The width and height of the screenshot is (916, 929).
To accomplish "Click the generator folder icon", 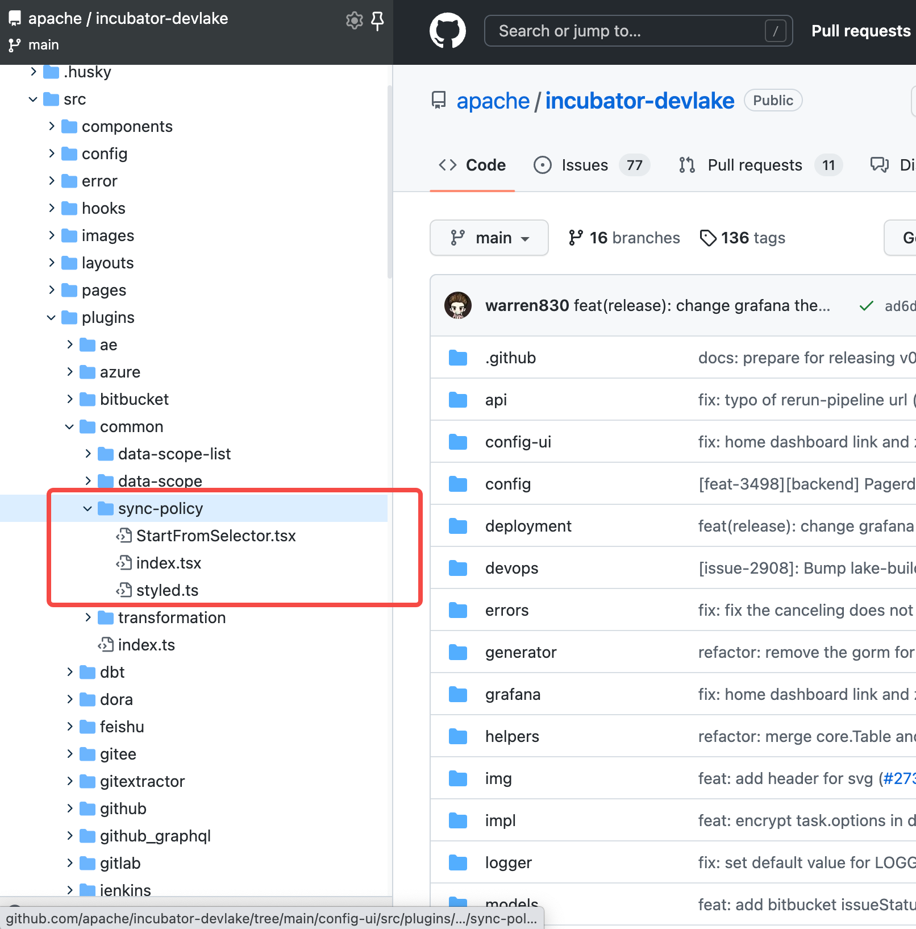I will click(457, 652).
